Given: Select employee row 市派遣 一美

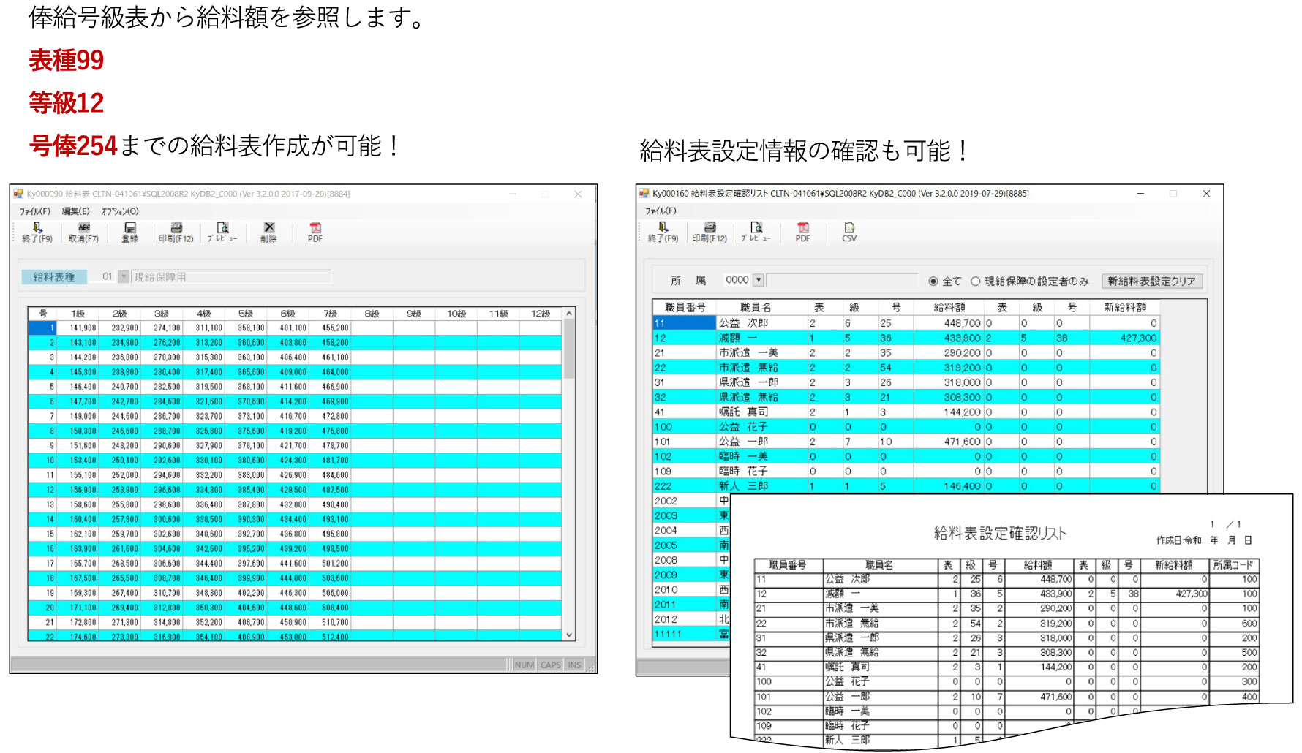Looking at the screenshot, I should coord(906,352).
